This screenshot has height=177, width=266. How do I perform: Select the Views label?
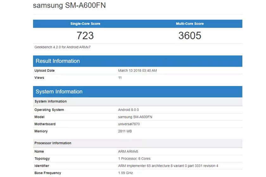click(39, 78)
